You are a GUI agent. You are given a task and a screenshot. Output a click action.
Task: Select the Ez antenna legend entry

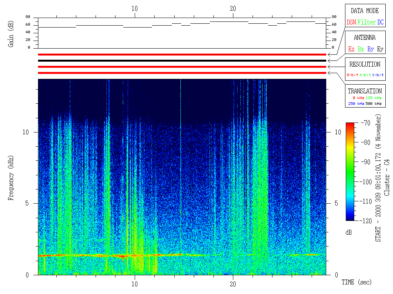[351, 49]
